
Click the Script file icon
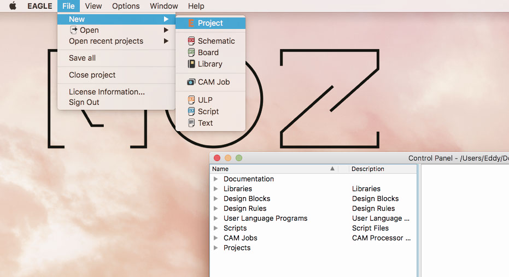tap(191, 111)
